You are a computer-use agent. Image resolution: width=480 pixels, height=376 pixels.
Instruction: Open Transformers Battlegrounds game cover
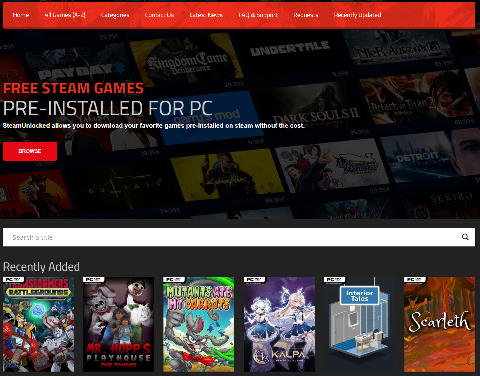(x=38, y=325)
